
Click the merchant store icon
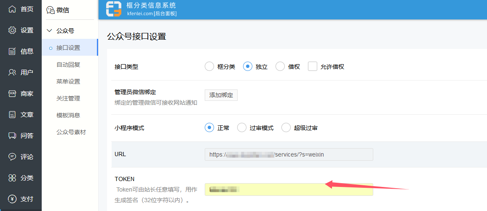coord(13,93)
